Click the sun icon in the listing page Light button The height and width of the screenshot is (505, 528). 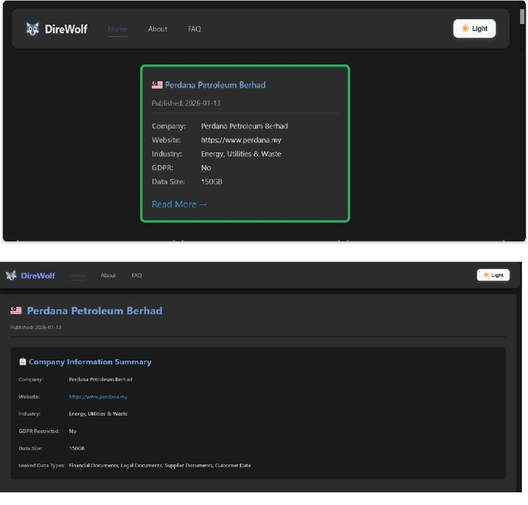point(465,28)
